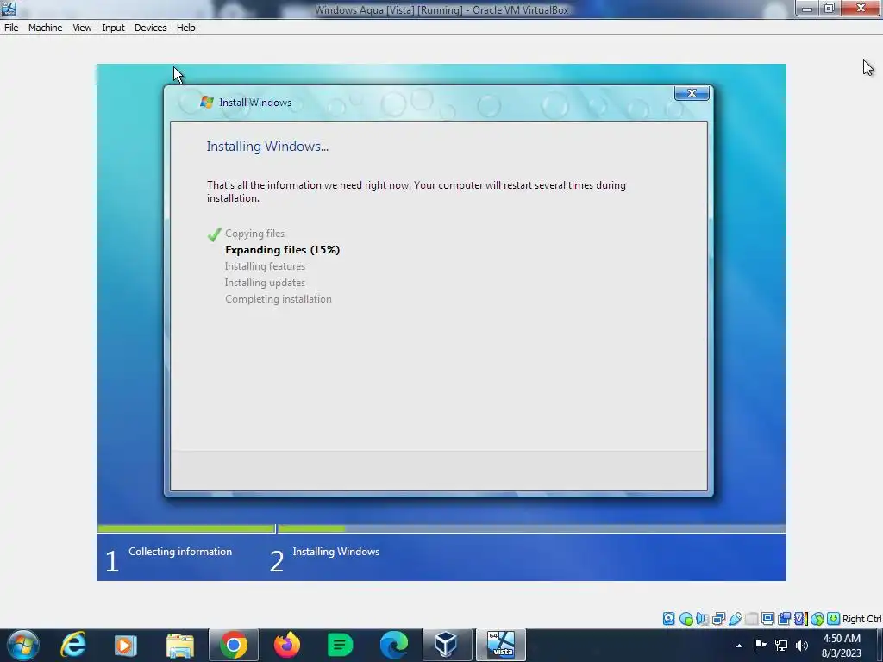Image resolution: width=883 pixels, height=662 pixels.
Task: Click the Copying files green checkmark
Action: pyautogui.click(x=214, y=234)
